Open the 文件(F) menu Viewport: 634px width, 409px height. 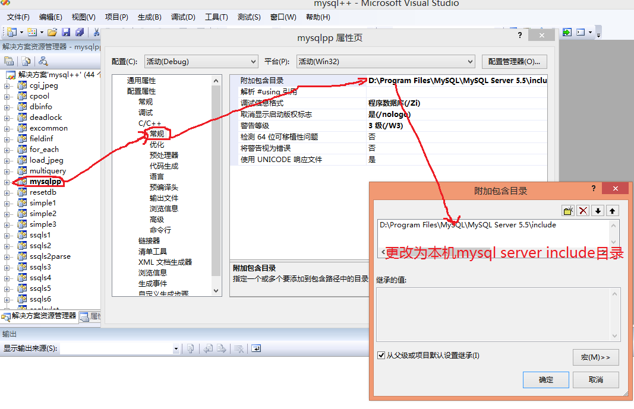[18, 17]
